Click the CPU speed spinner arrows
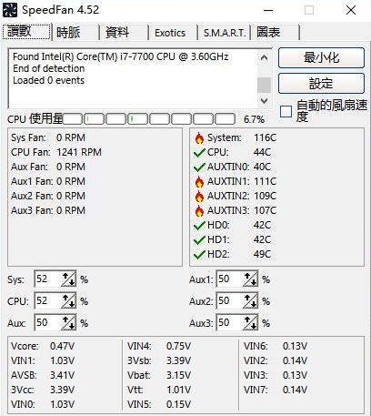The width and height of the screenshot is (371, 416). [69, 300]
